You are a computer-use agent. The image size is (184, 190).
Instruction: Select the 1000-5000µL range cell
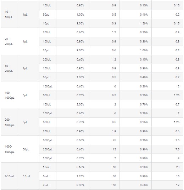click(10, 149)
